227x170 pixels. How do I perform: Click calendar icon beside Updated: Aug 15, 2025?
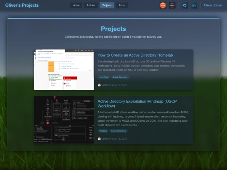tap(99, 85)
